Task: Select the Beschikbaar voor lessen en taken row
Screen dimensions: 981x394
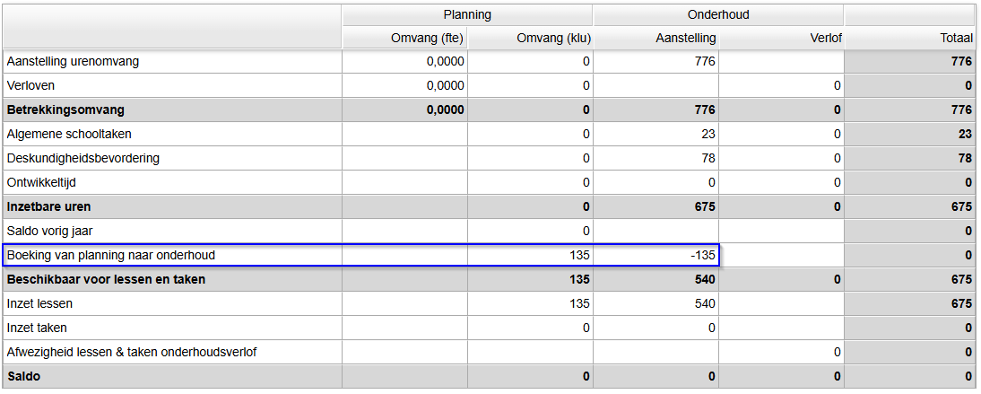Action: (x=106, y=279)
